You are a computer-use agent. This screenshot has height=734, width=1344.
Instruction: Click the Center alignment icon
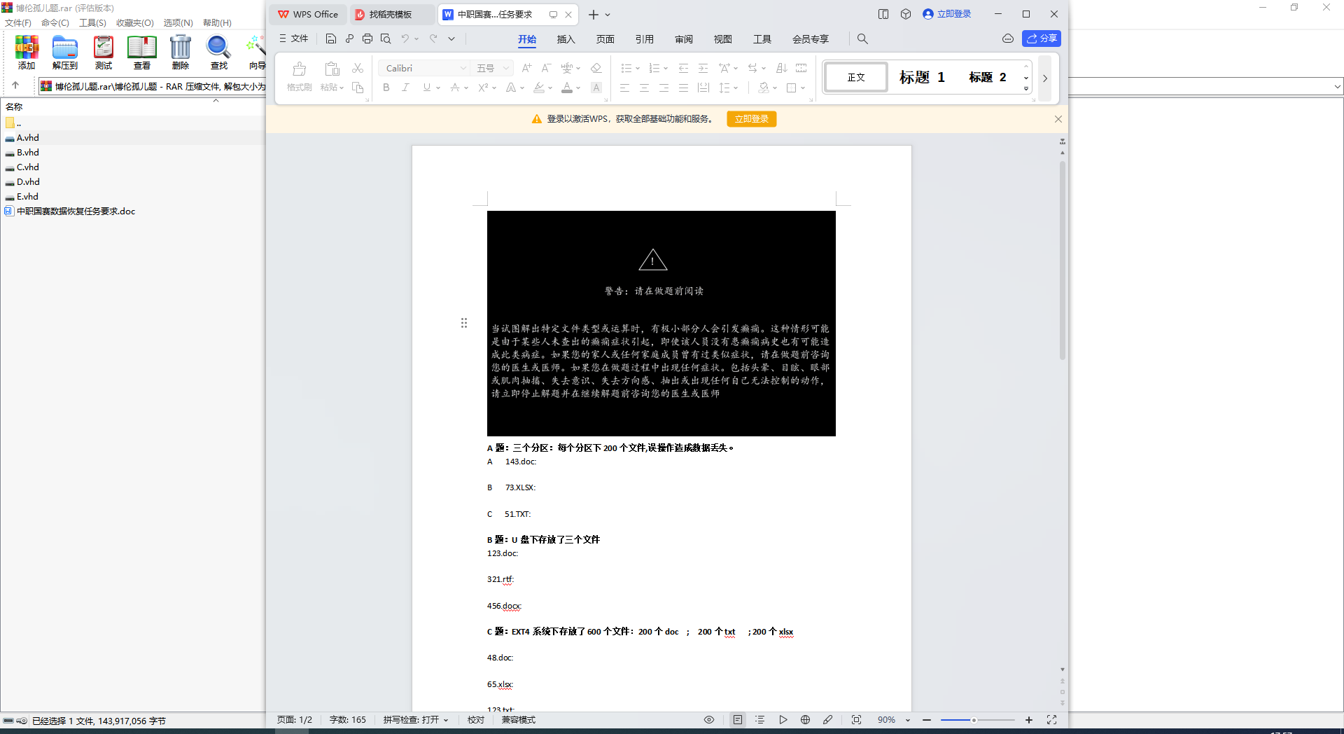click(x=644, y=88)
